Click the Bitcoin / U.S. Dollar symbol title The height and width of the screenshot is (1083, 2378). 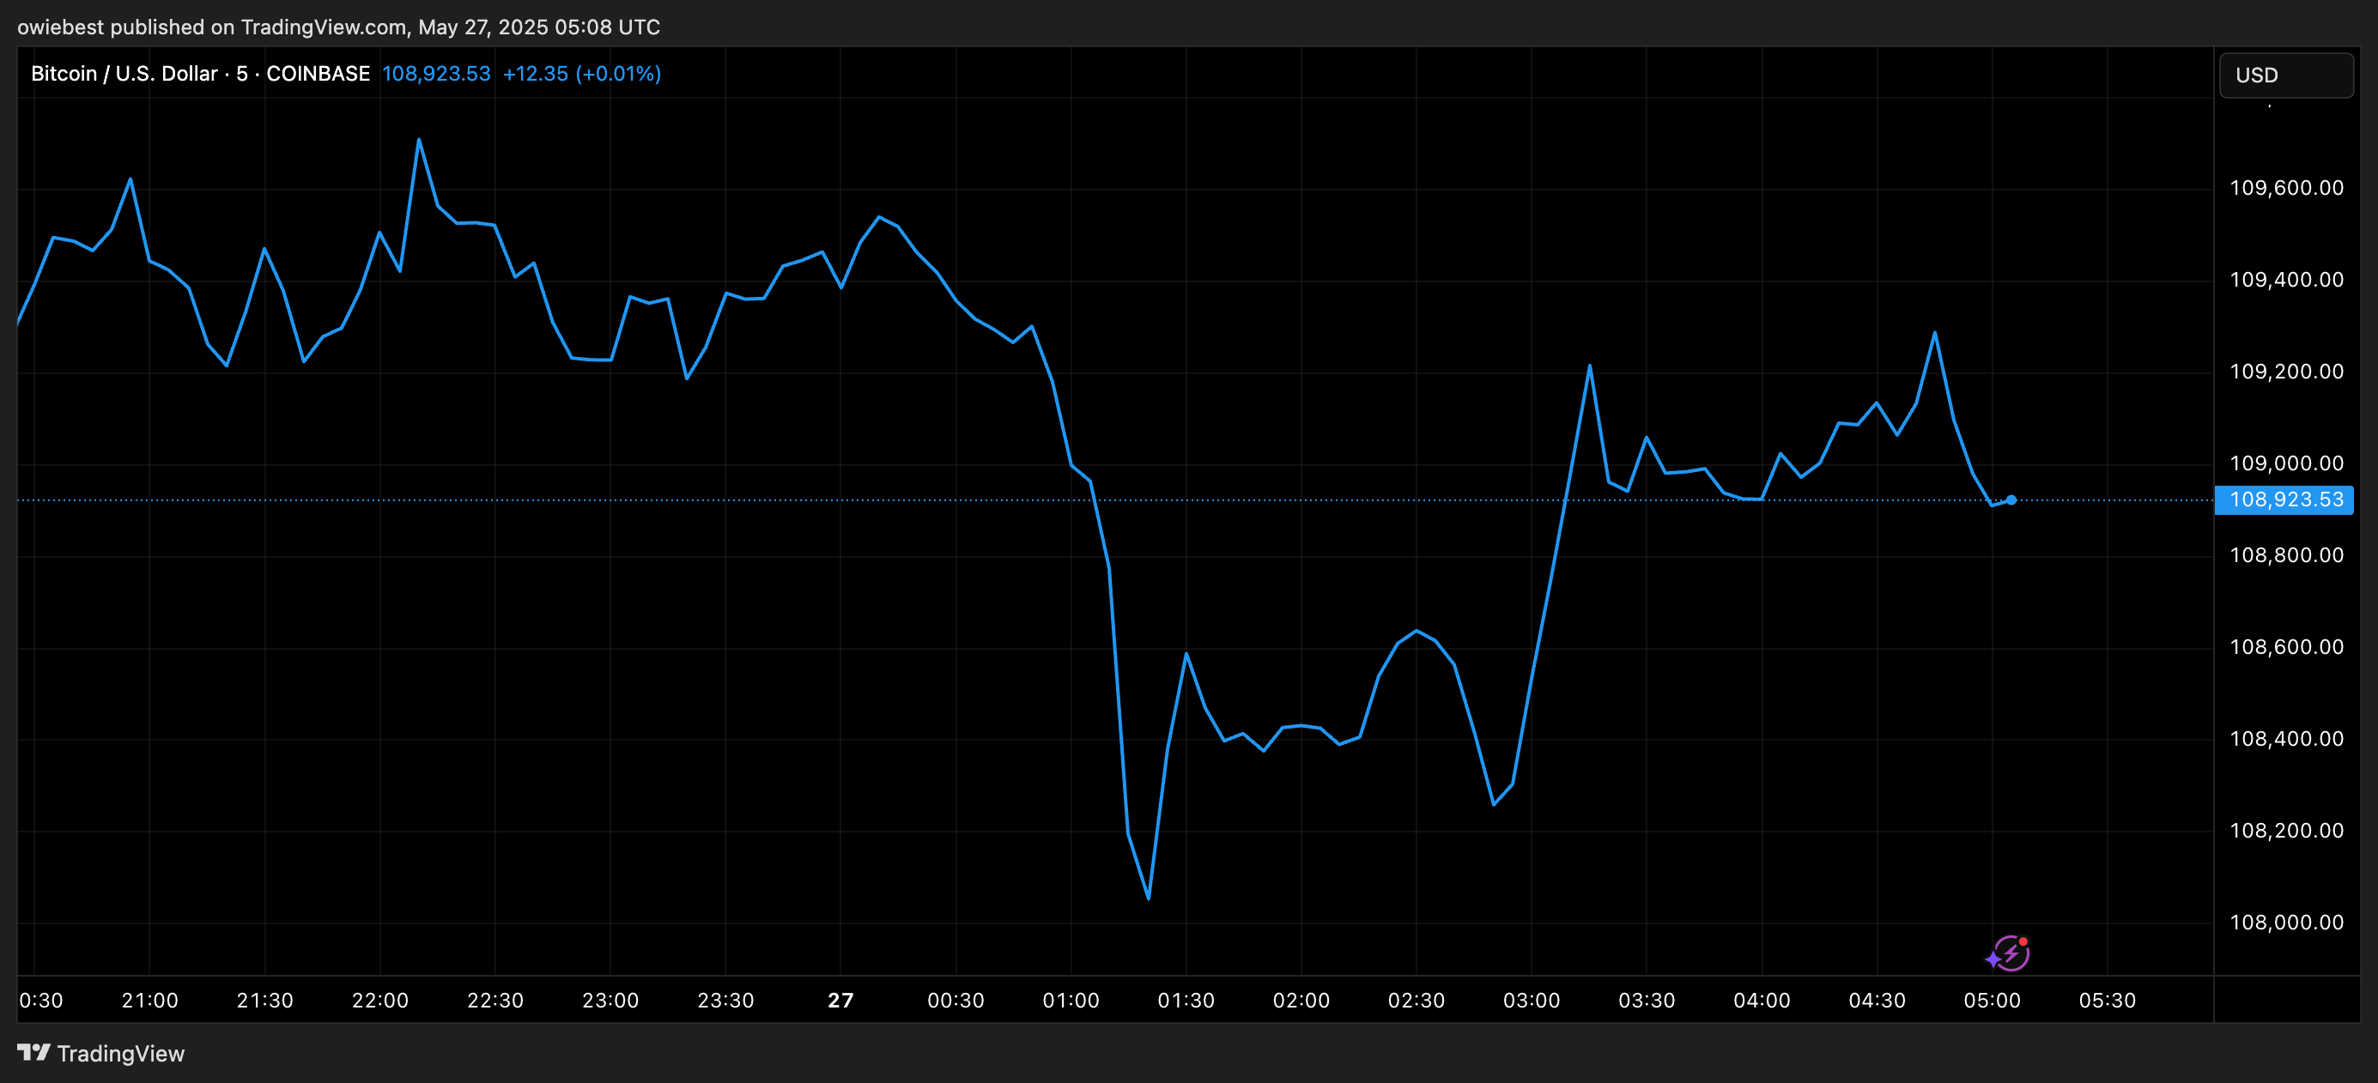[124, 74]
